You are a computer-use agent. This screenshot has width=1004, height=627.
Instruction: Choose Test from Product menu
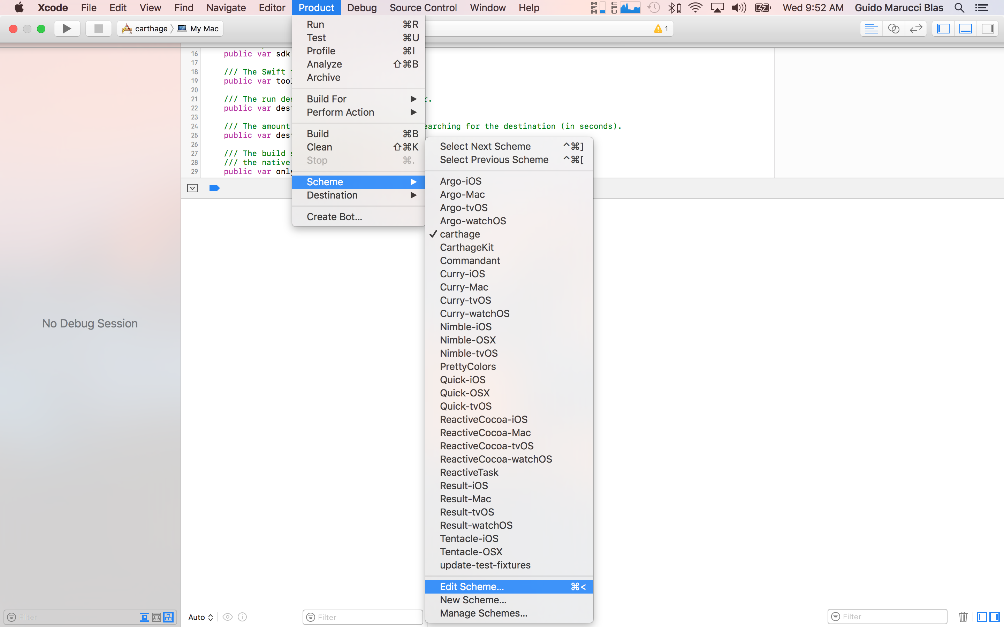click(358, 38)
